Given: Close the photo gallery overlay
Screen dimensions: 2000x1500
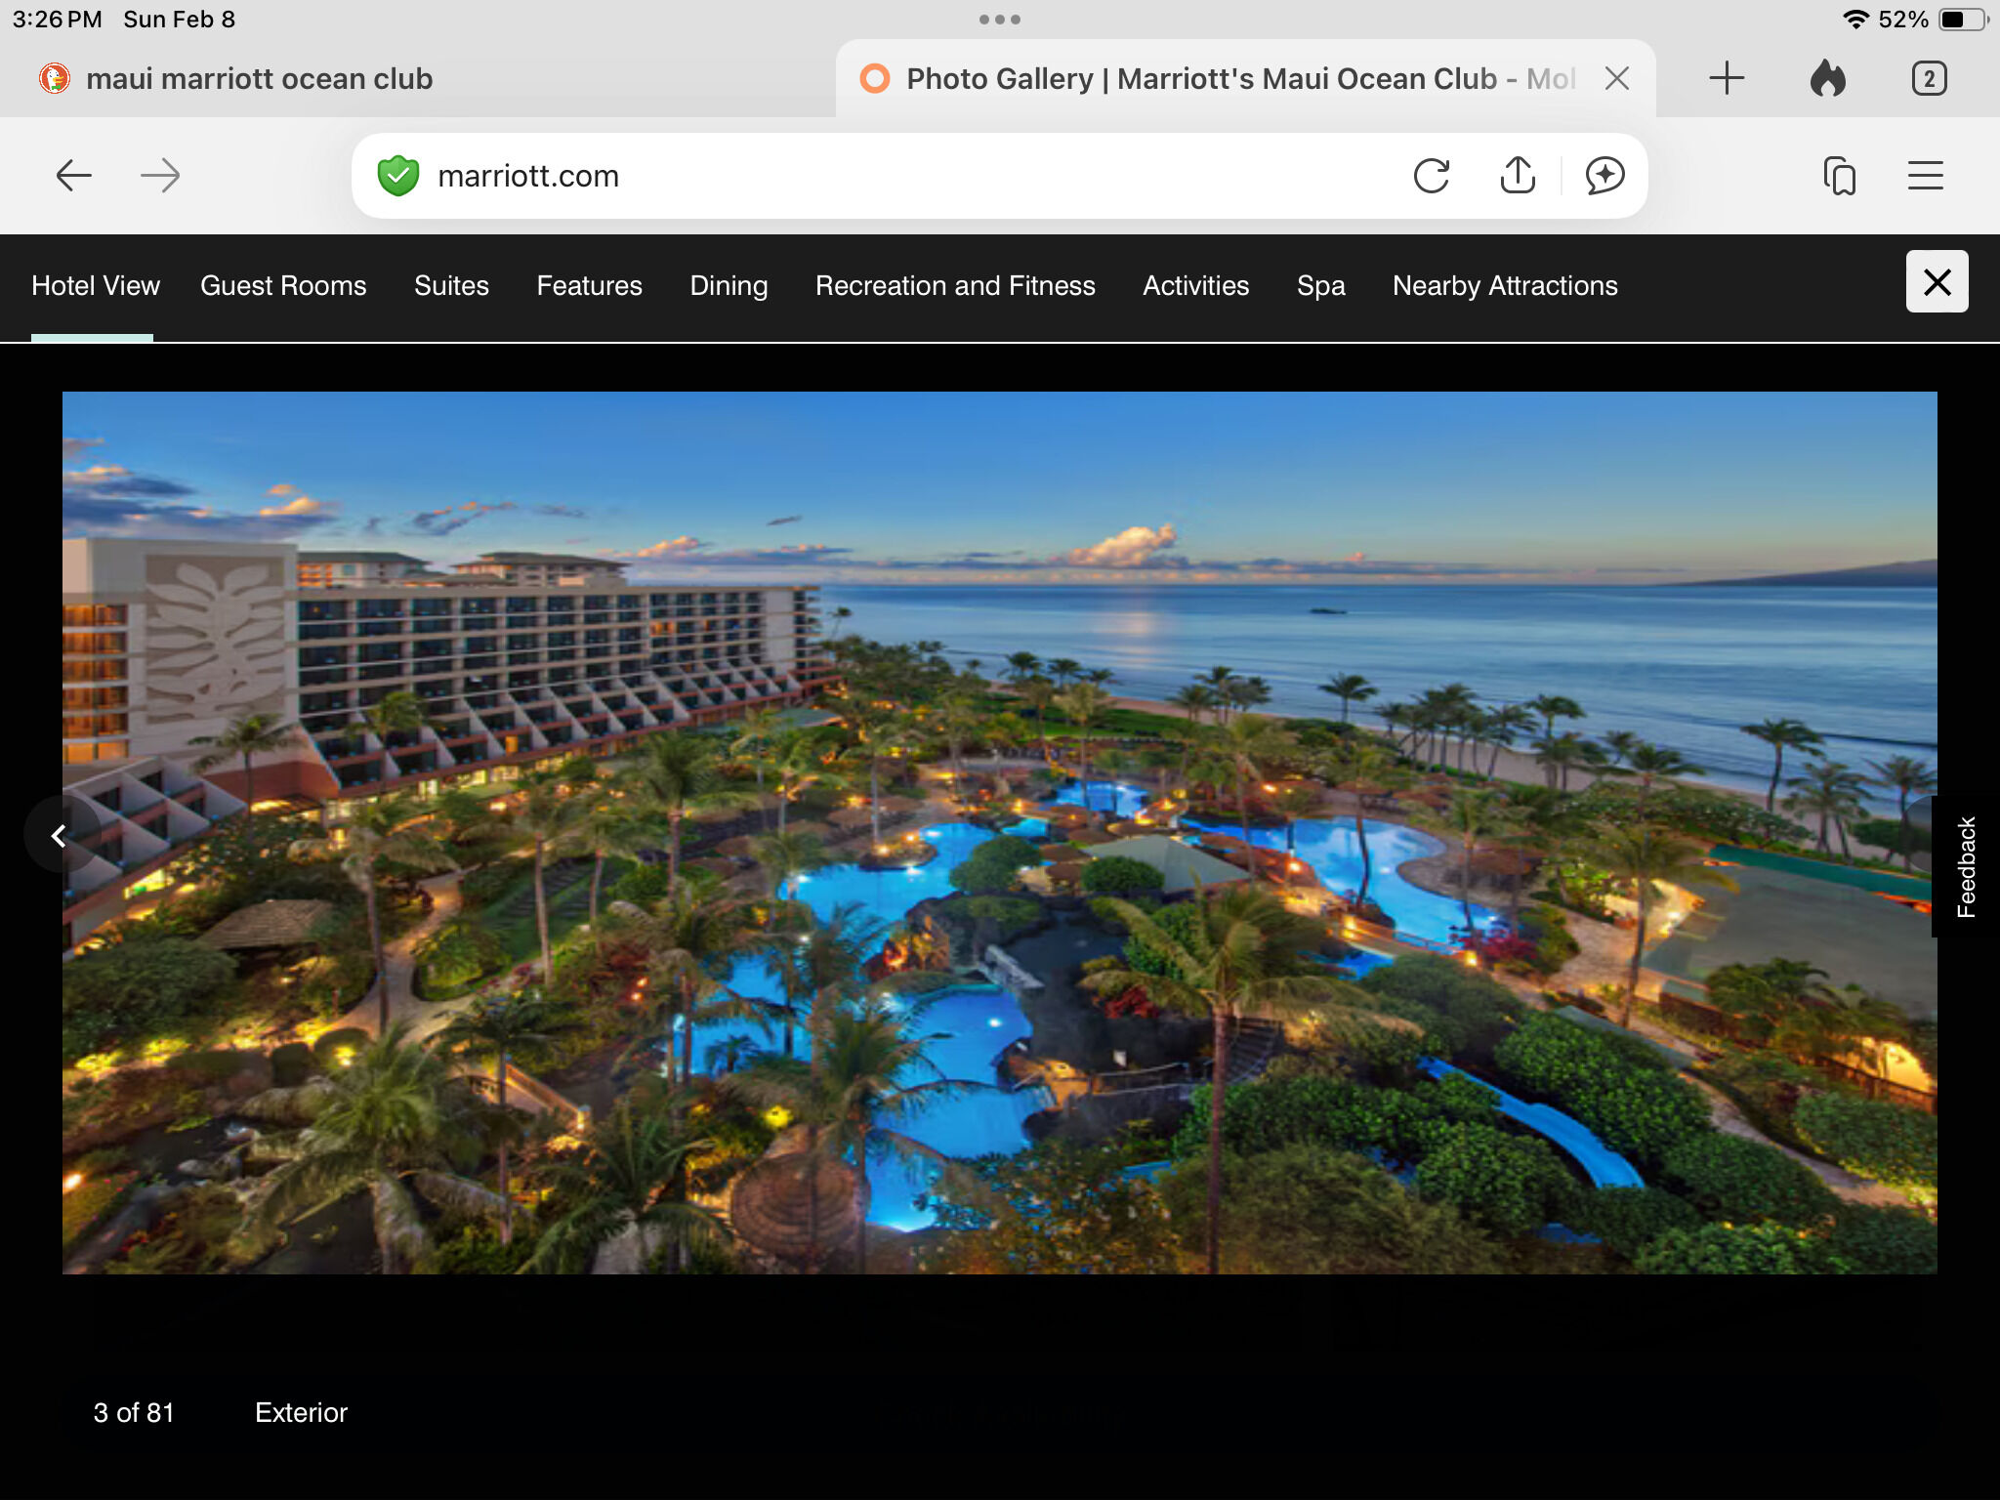Looking at the screenshot, I should coord(1937,282).
